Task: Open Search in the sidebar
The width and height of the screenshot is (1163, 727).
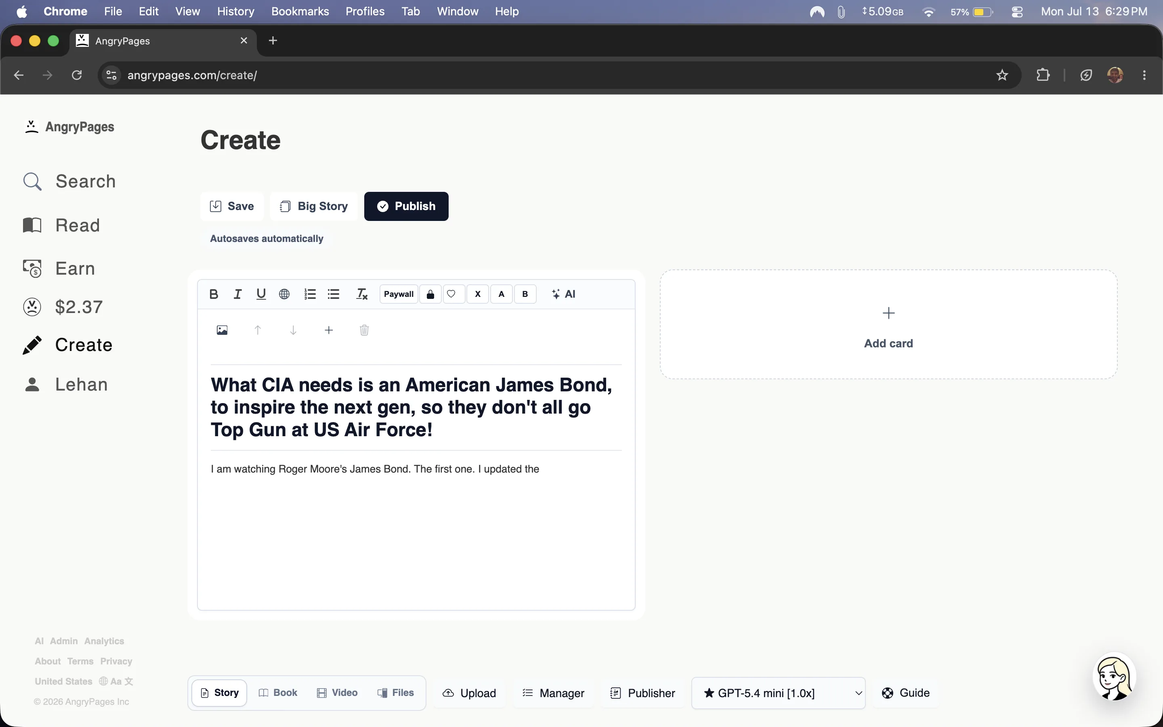Action: pyautogui.click(x=70, y=181)
